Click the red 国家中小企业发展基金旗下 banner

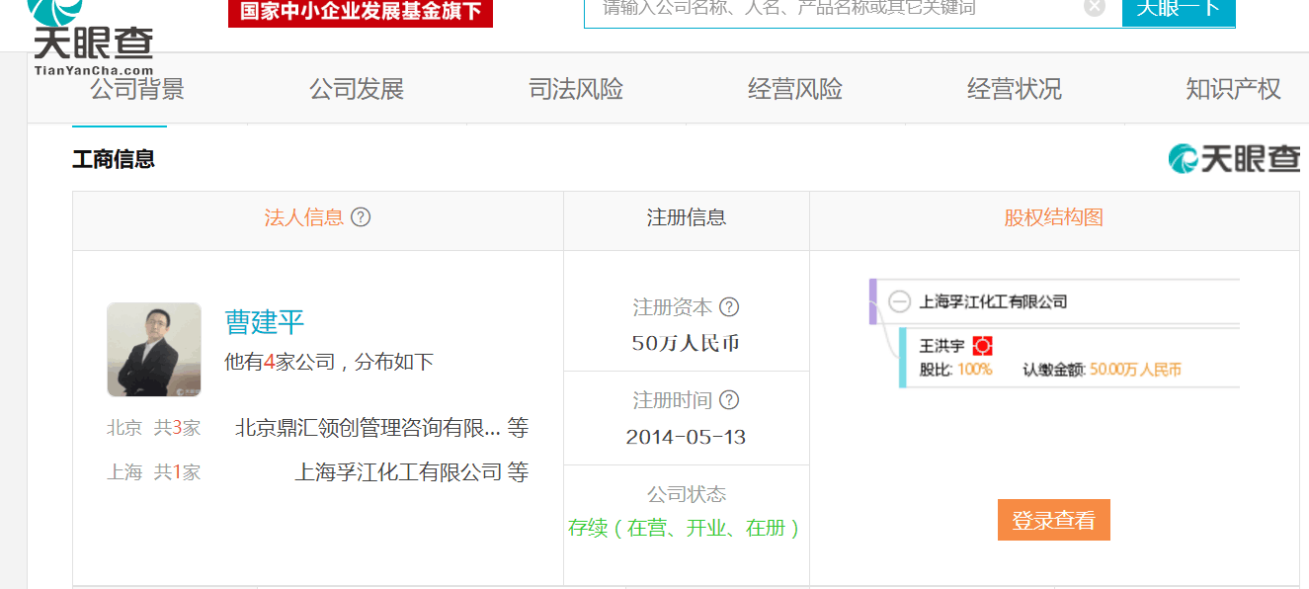click(x=360, y=12)
